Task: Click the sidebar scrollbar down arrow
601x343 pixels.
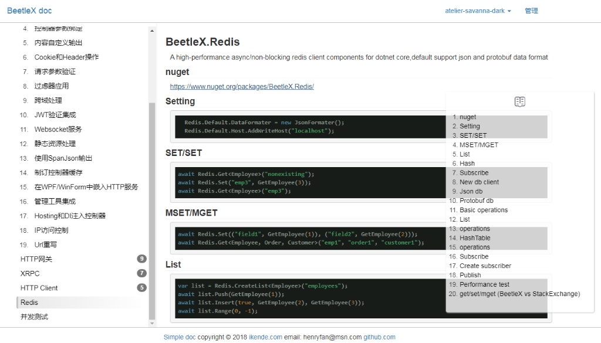Action: tap(153, 322)
